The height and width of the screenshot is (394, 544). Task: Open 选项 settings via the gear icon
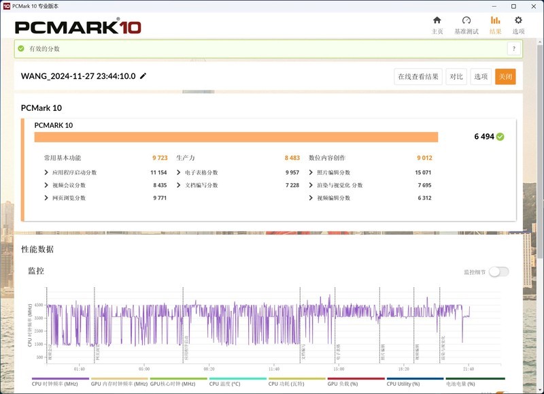point(517,24)
